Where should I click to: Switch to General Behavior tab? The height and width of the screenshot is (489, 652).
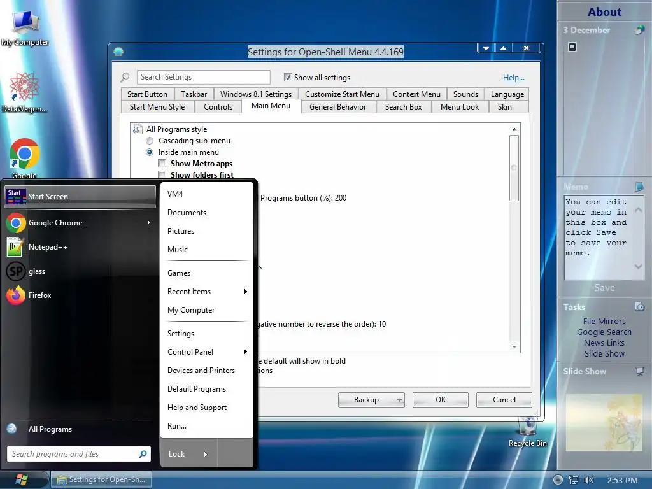[337, 107]
